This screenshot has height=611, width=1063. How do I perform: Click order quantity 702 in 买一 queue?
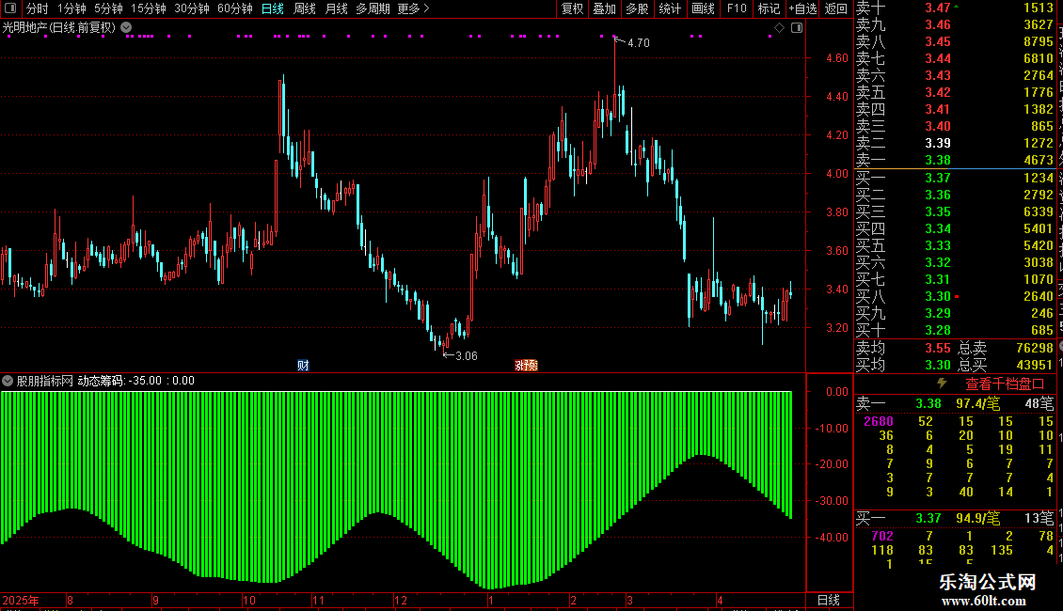point(882,536)
